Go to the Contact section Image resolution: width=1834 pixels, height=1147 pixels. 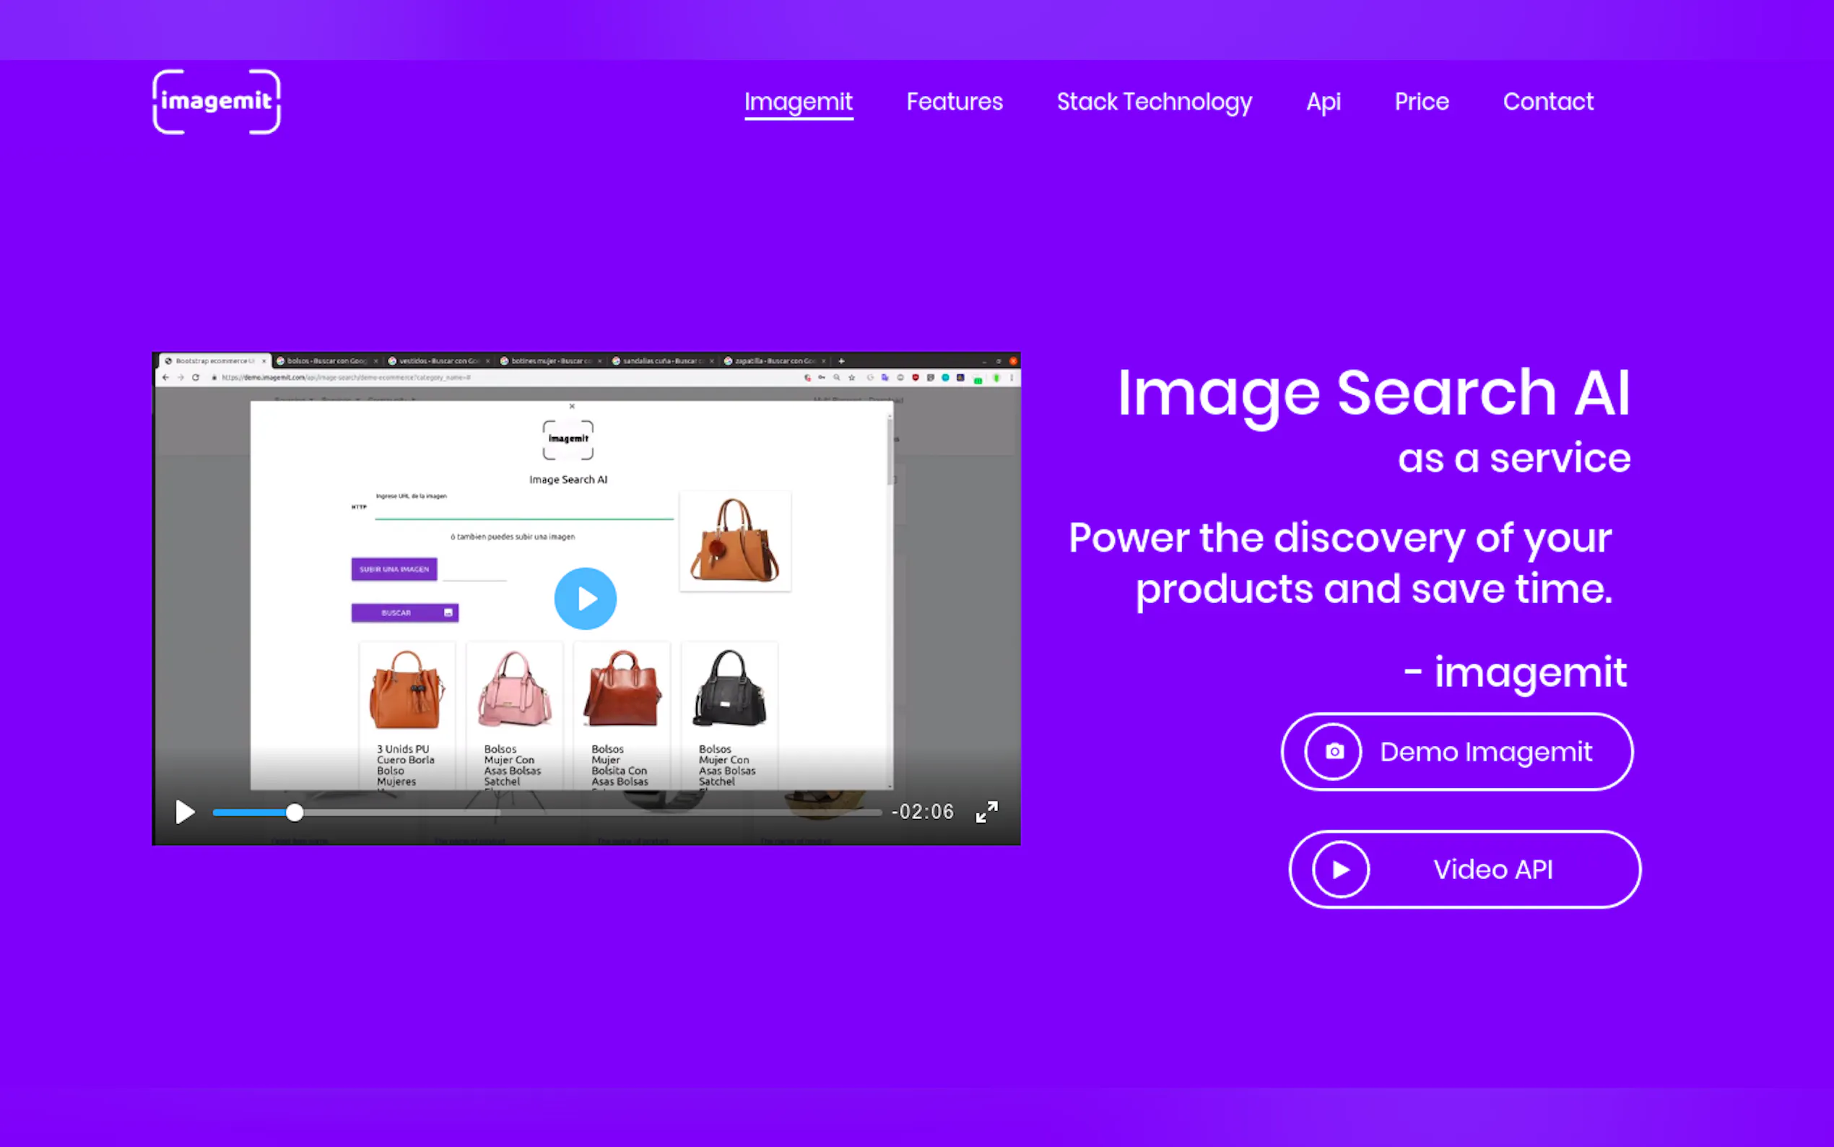1548,102
